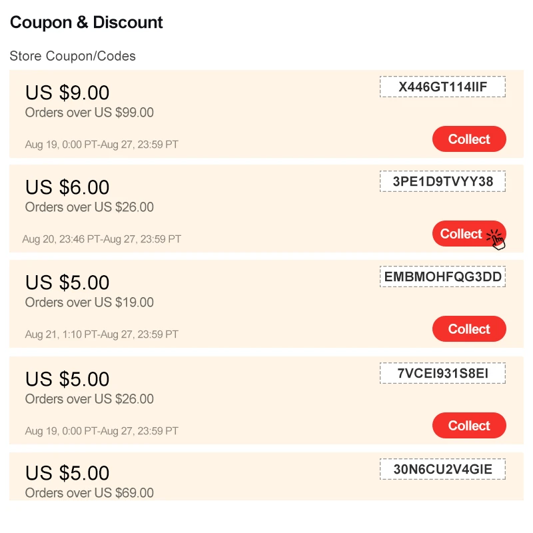Click the Aug 19 coupon validity dates

point(102,144)
